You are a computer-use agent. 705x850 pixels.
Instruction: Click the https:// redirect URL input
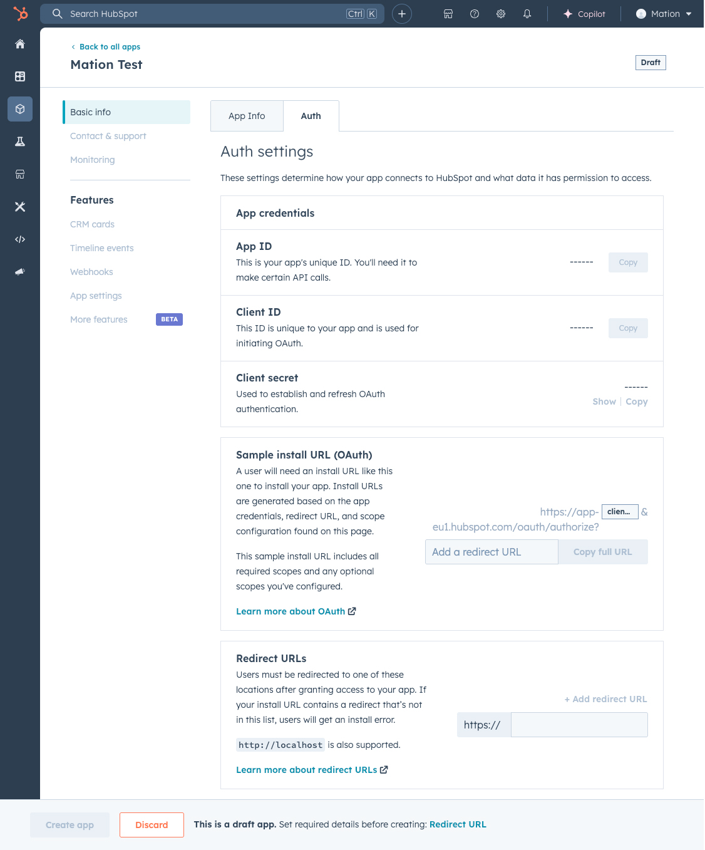coord(579,725)
